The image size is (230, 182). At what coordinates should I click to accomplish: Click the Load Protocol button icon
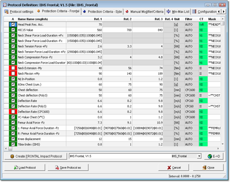coord(16,167)
